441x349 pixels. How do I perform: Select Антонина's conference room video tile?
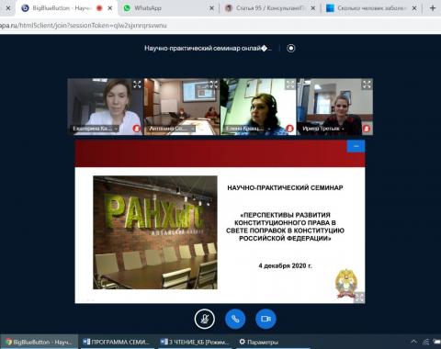click(x=182, y=107)
